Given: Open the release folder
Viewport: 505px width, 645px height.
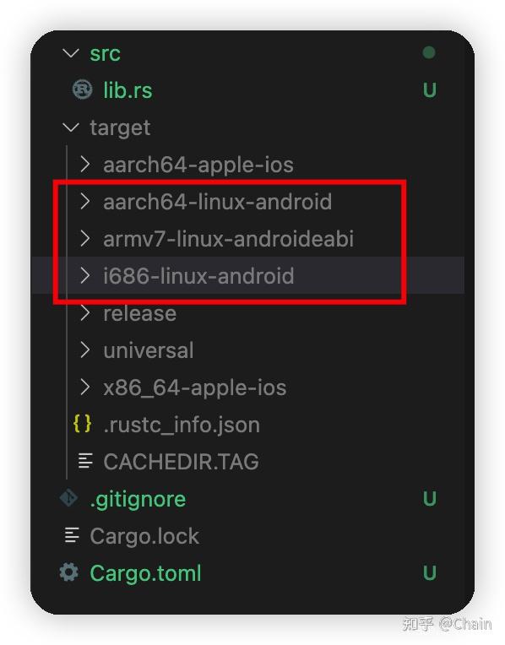Looking at the screenshot, I should (x=139, y=313).
